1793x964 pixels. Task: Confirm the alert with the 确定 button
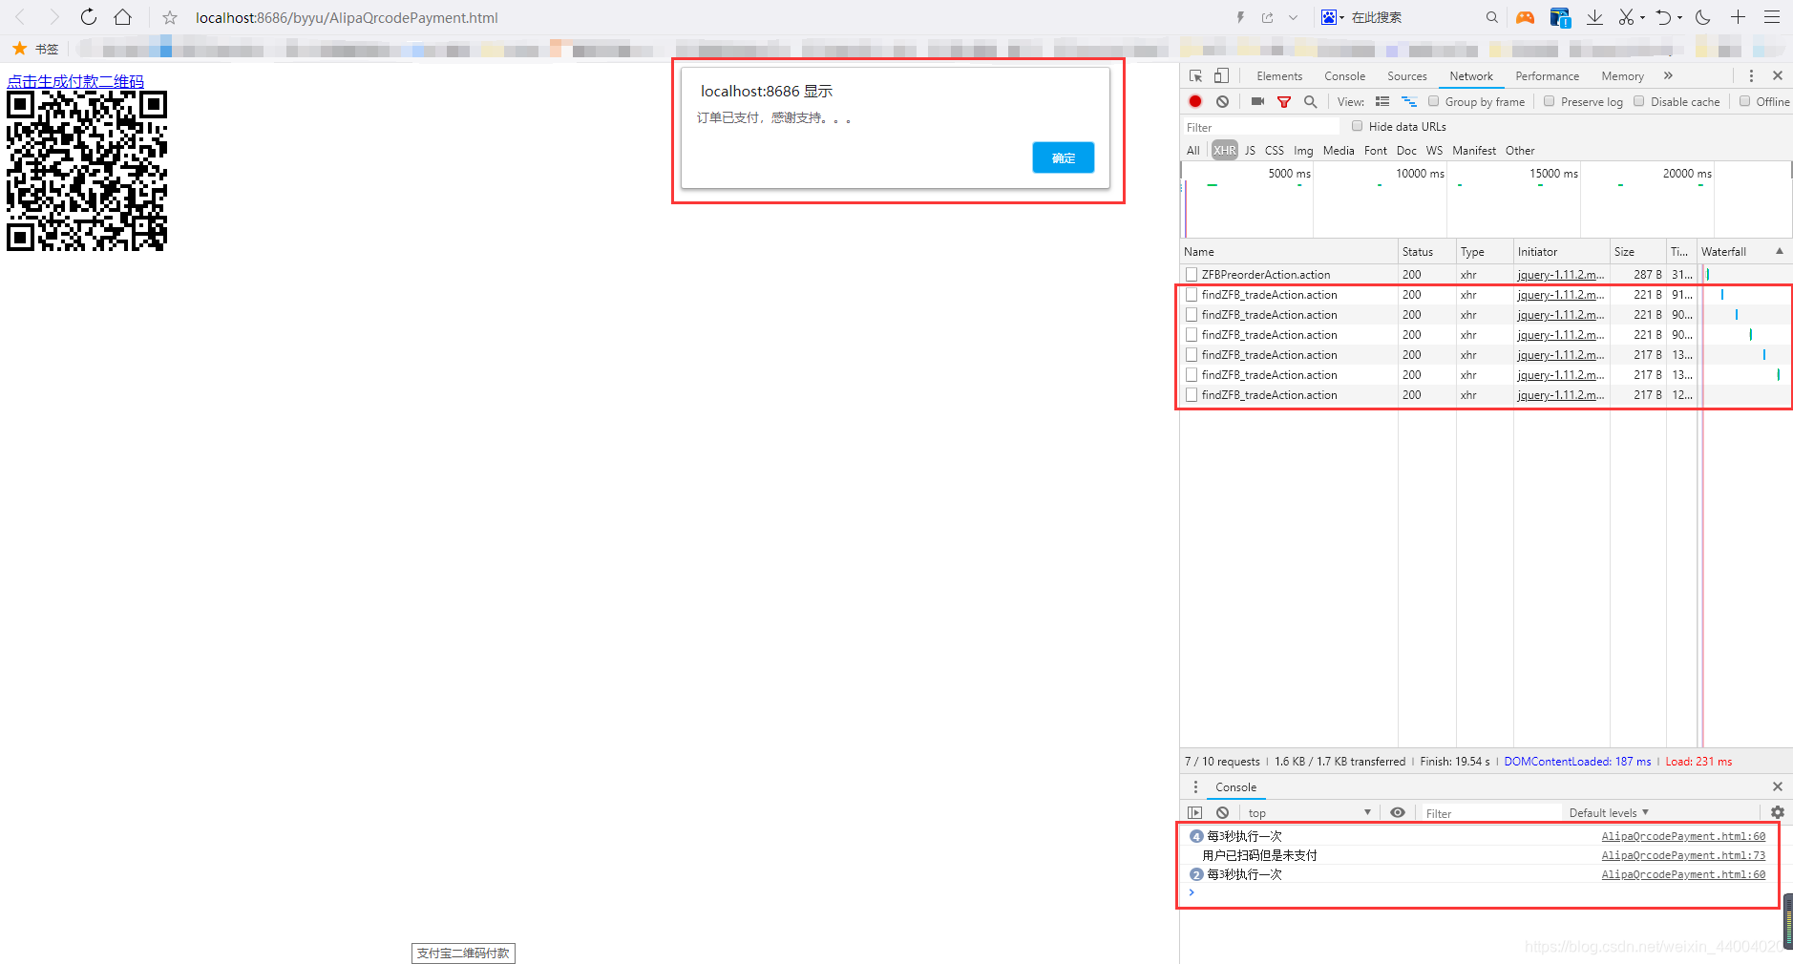tap(1063, 157)
